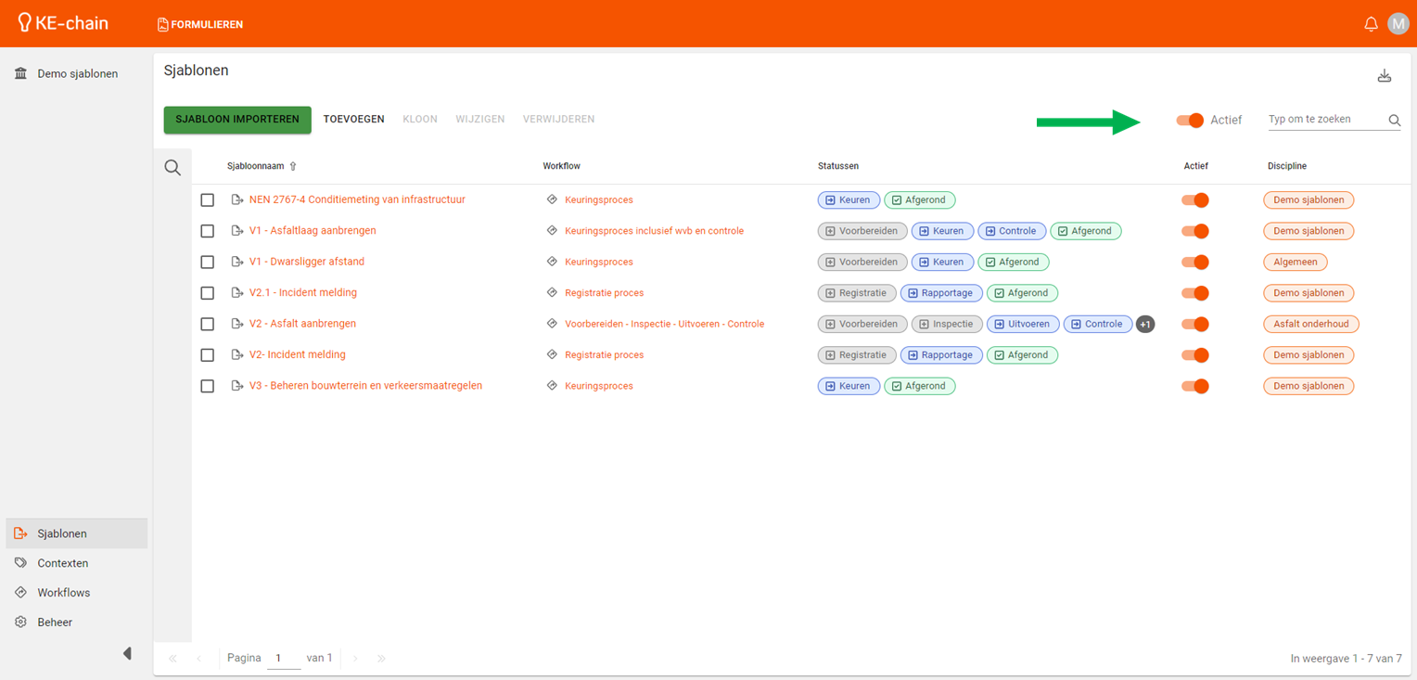Open the notifications bell icon
This screenshot has width=1417, height=680.
[x=1370, y=24]
